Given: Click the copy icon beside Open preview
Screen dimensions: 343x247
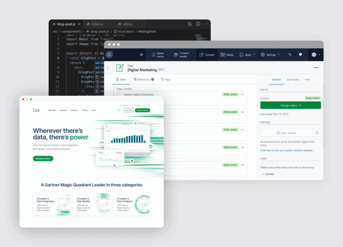Looking at the screenshot, I should 317,133.
